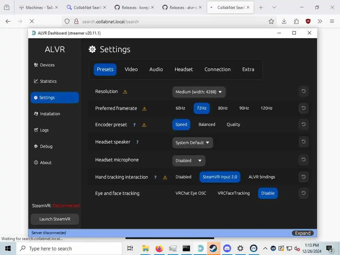Bookmark this page with the star icon
Image resolution: width=340 pixels, height=255 pixels.
tap(271, 21)
